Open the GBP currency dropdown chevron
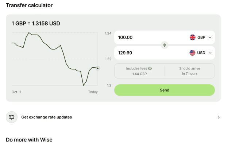This screenshot has height=144, width=228. (210, 37)
